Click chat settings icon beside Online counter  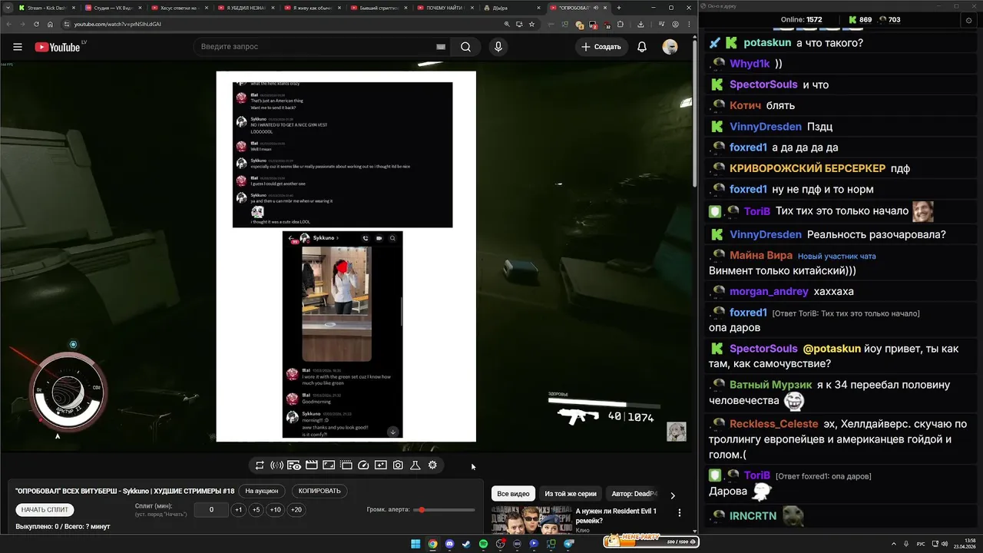(x=969, y=20)
